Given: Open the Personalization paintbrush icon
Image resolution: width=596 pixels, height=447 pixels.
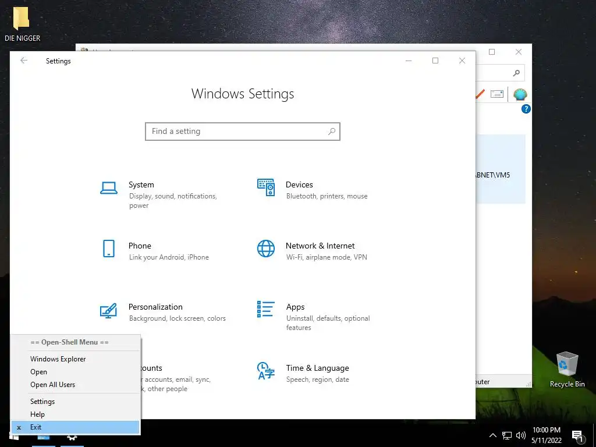Looking at the screenshot, I should pyautogui.click(x=108, y=310).
